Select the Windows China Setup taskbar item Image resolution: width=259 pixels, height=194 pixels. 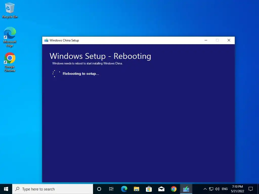[x=186, y=189]
